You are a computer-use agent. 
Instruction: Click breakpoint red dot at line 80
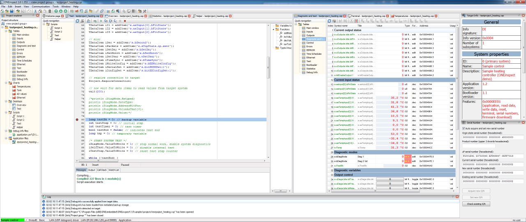(x=77, y=119)
